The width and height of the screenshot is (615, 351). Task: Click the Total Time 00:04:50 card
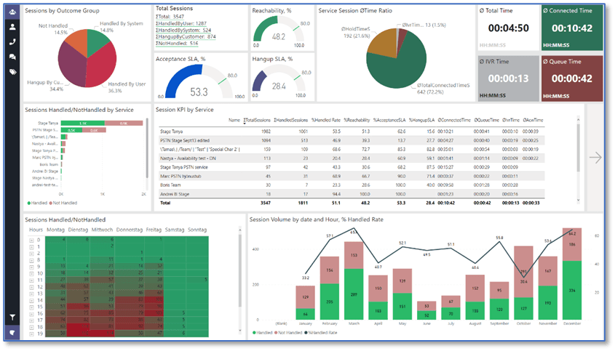[508, 28]
